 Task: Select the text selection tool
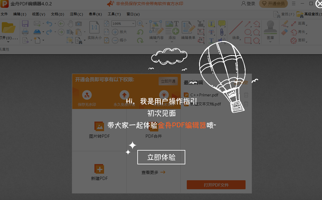(x=70, y=32)
